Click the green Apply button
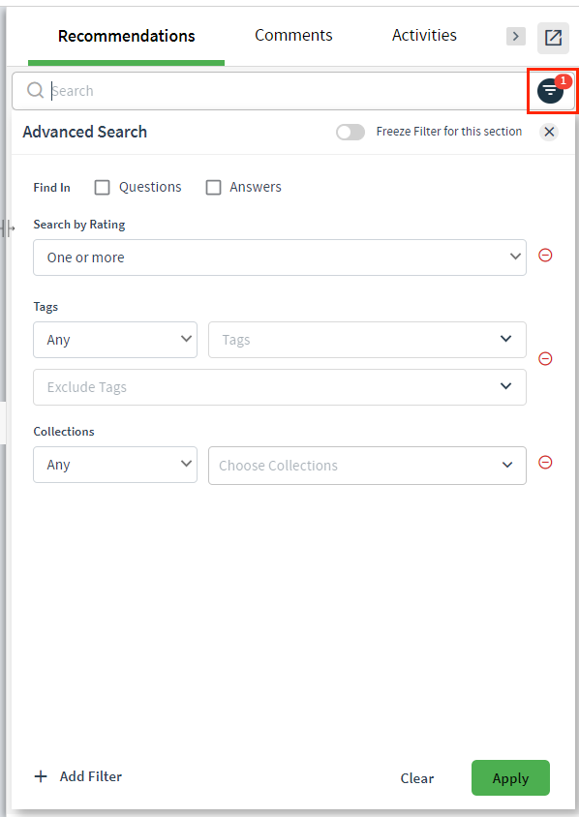 coord(510,778)
